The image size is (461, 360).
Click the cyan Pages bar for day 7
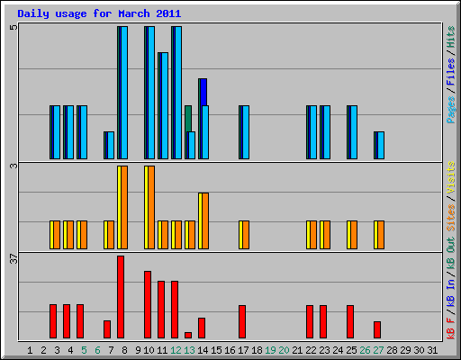(x=111, y=145)
